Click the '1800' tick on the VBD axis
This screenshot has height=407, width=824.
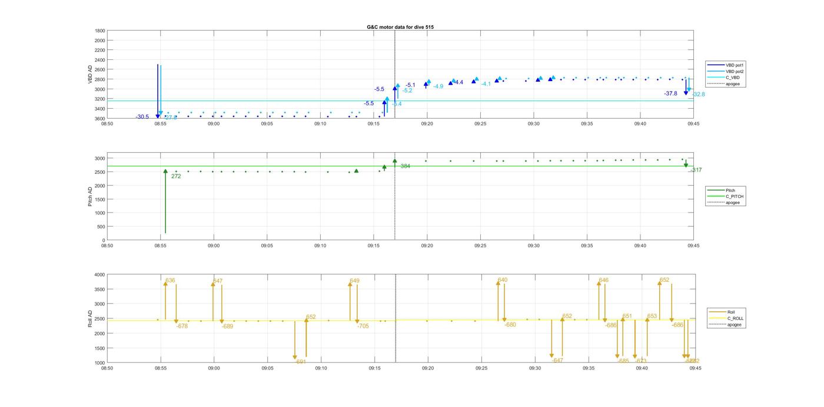[x=99, y=31]
